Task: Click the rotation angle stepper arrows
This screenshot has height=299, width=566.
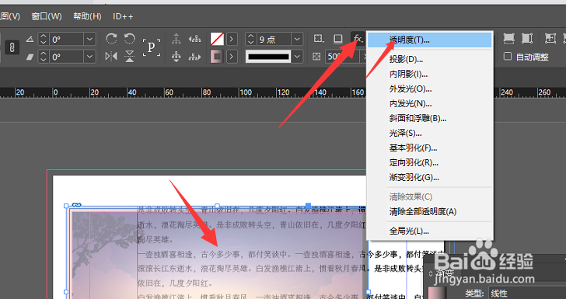Action: point(44,39)
